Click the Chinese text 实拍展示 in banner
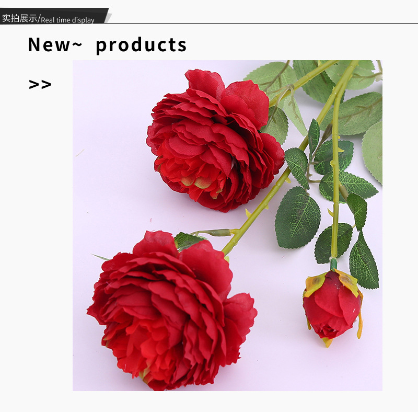The width and height of the screenshot is (418, 412). (x=19, y=18)
